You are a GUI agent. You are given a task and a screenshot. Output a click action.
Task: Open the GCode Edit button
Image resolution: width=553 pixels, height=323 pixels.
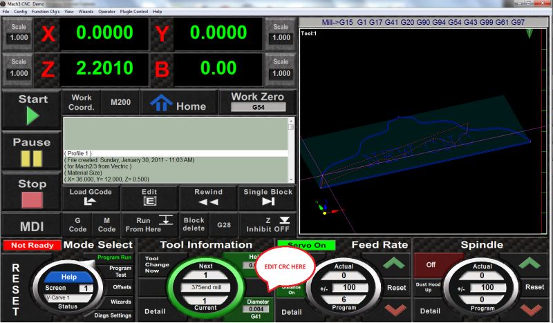tap(149, 197)
